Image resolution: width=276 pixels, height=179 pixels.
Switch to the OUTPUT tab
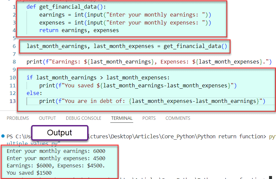(x=47, y=118)
